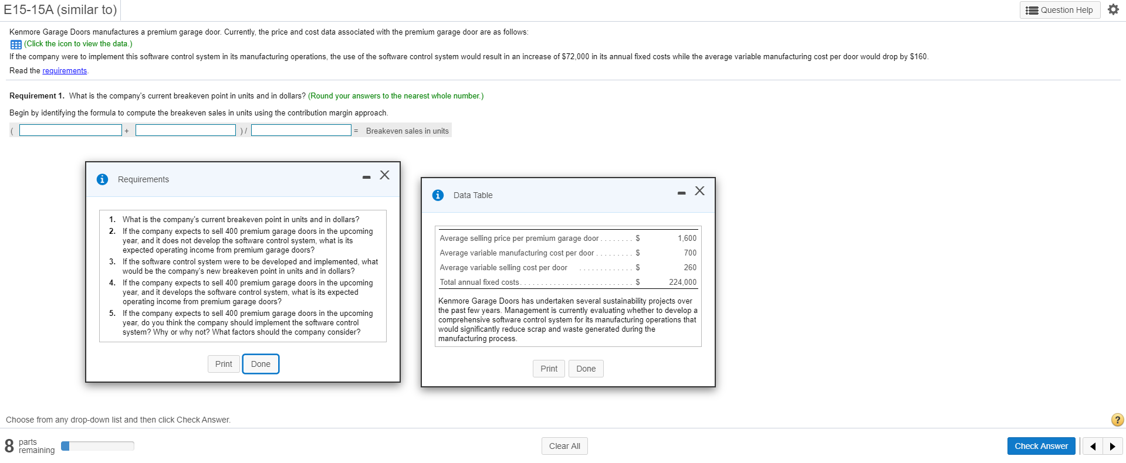Click the Question Help button
Screen dimensions: 1126x463
(1060, 10)
